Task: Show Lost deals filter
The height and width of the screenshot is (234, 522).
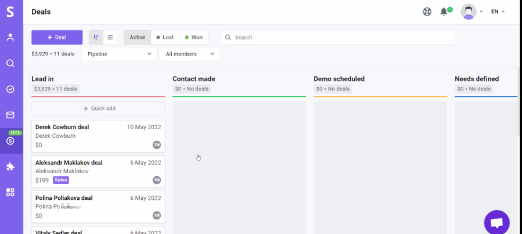Action: pos(165,37)
